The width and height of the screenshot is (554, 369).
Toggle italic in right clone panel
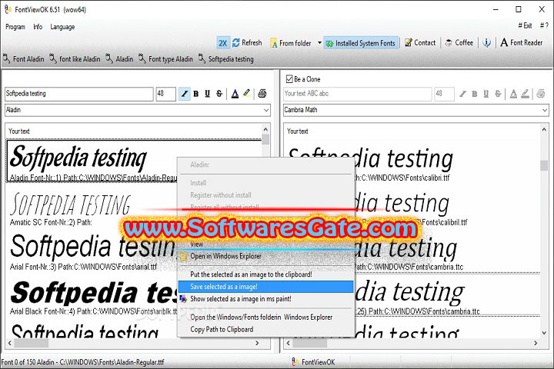pyautogui.click(x=462, y=94)
